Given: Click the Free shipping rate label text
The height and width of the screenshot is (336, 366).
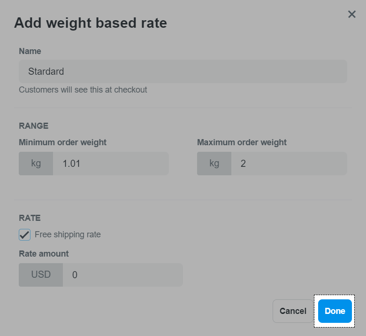Looking at the screenshot, I should pos(68,234).
